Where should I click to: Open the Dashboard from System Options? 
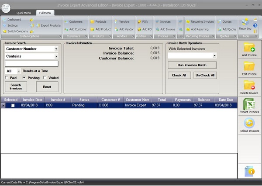[12, 20]
